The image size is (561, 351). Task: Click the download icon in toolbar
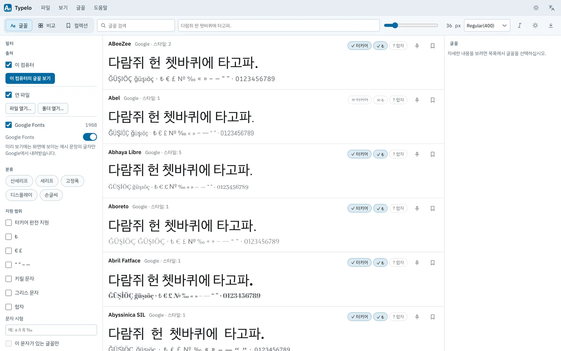(x=551, y=26)
